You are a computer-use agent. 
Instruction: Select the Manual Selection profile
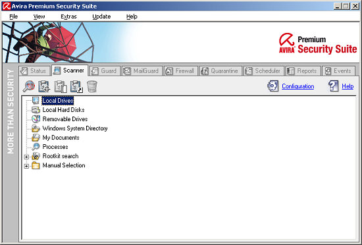tap(64, 165)
